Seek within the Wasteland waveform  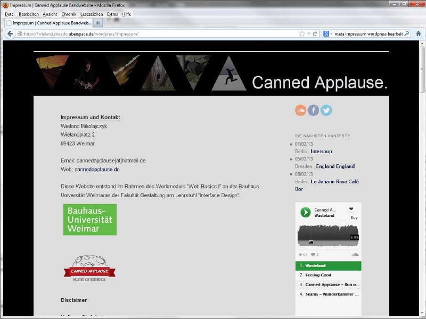pyautogui.click(x=328, y=236)
